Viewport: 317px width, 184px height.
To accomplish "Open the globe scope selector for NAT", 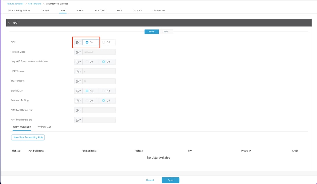I will coord(78,42).
